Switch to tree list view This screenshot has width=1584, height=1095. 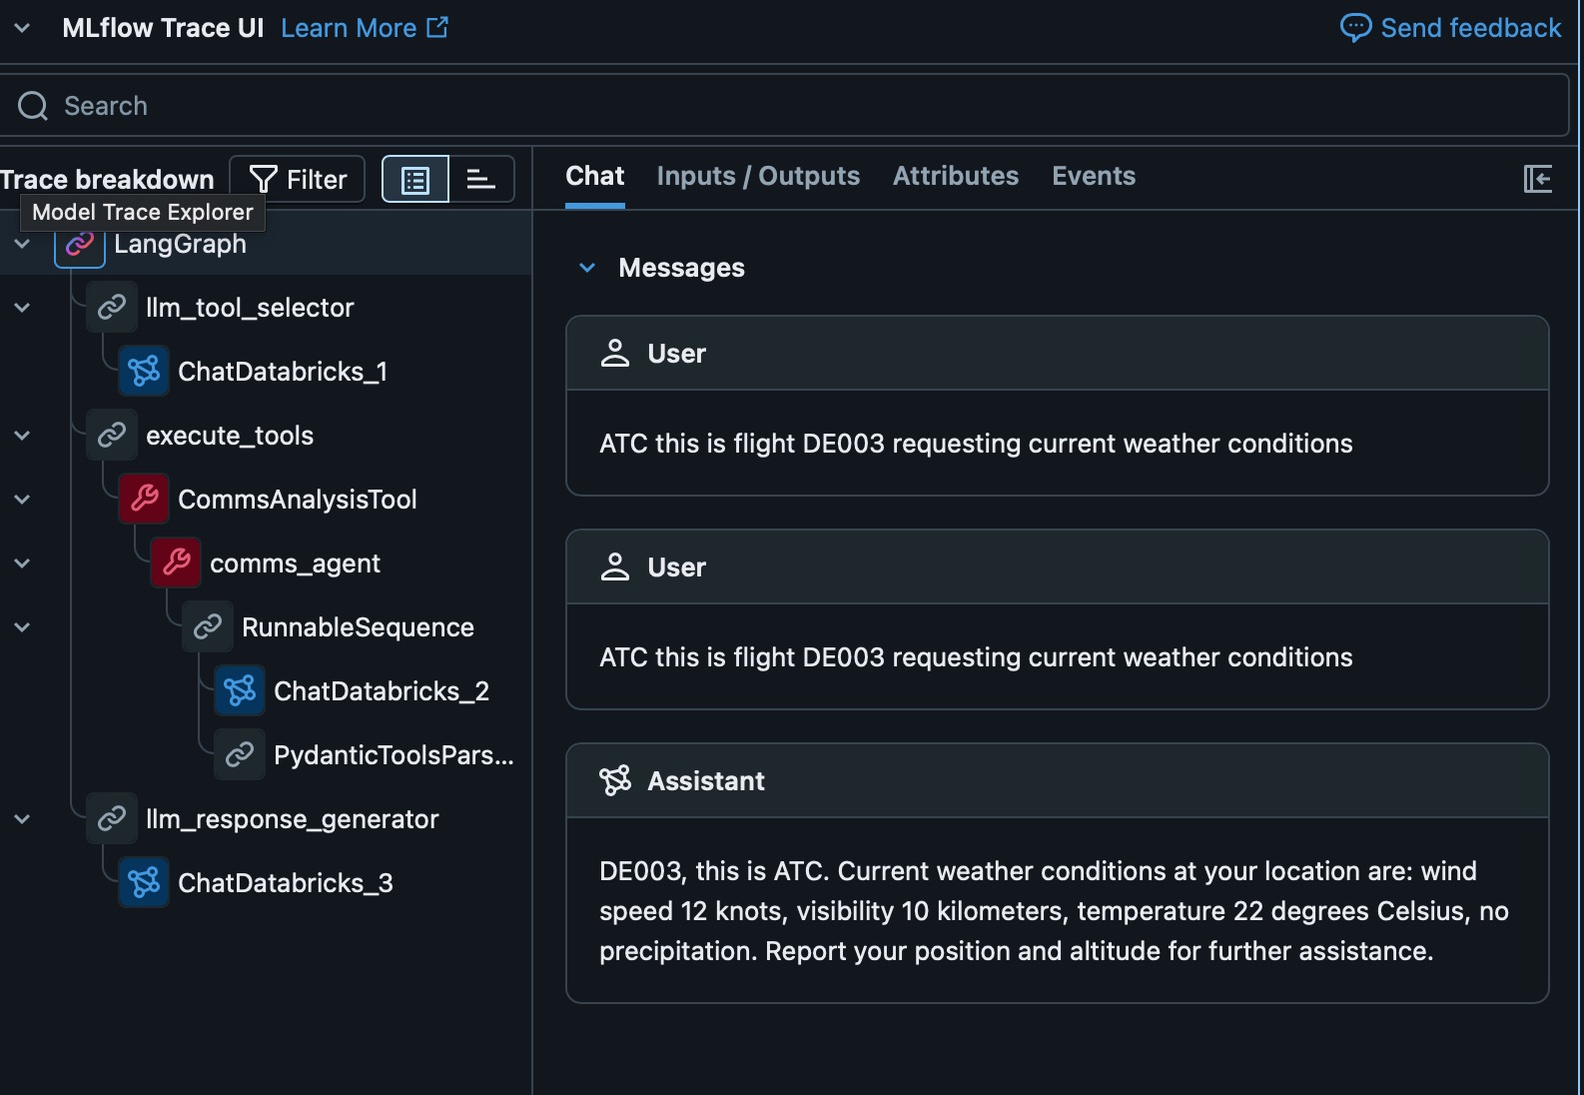[415, 180]
